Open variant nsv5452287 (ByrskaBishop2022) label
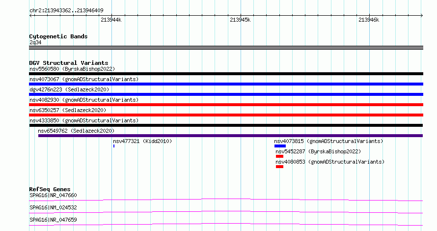The width and height of the screenshot is (437, 231). pyautogui.click(x=318, y=151)
